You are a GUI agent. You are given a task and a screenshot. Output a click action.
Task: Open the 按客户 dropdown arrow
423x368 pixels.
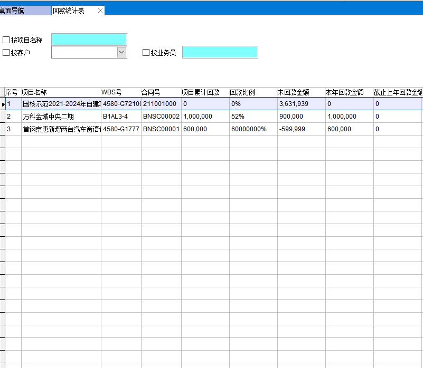(121, 52)
